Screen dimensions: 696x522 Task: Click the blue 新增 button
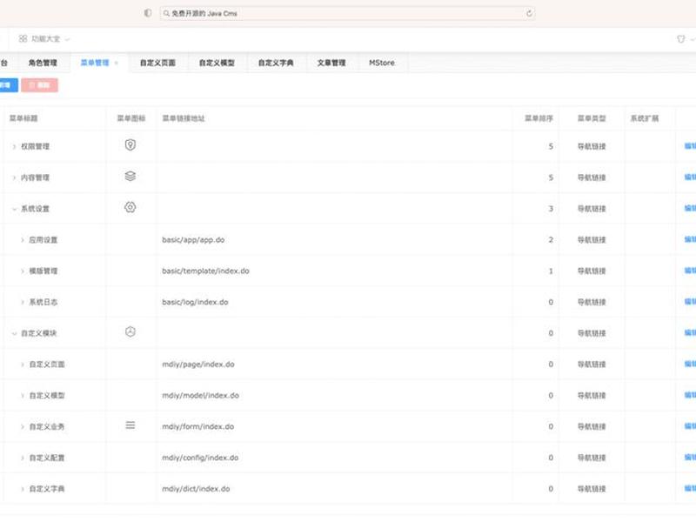(8, 84)
